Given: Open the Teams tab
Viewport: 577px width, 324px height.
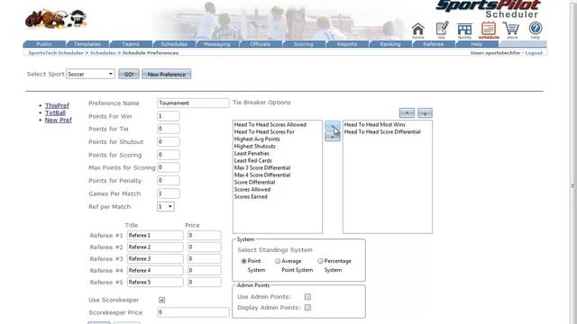Looking at the screenshot, I should point(131,44).
